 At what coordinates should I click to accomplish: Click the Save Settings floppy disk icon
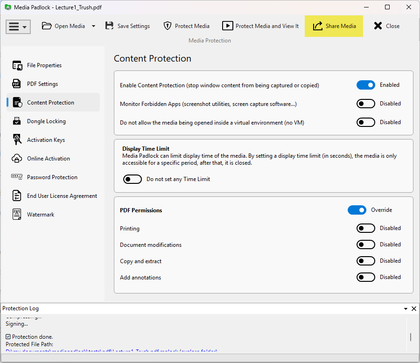(109, 26)
